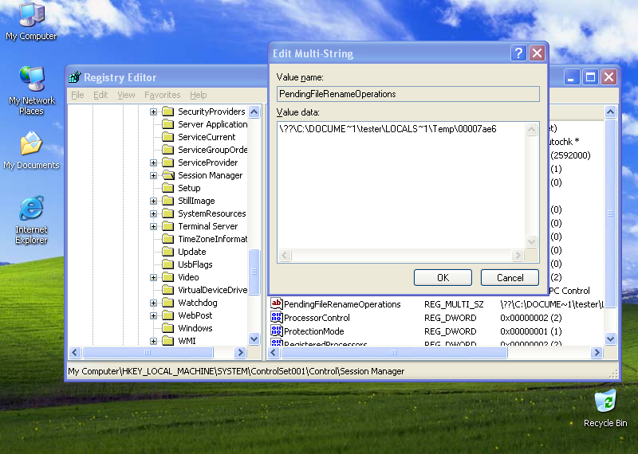The width and height of the screenshot is (638, 454).
Task: Click the status bar registry path text
Action: pos(236,371)
